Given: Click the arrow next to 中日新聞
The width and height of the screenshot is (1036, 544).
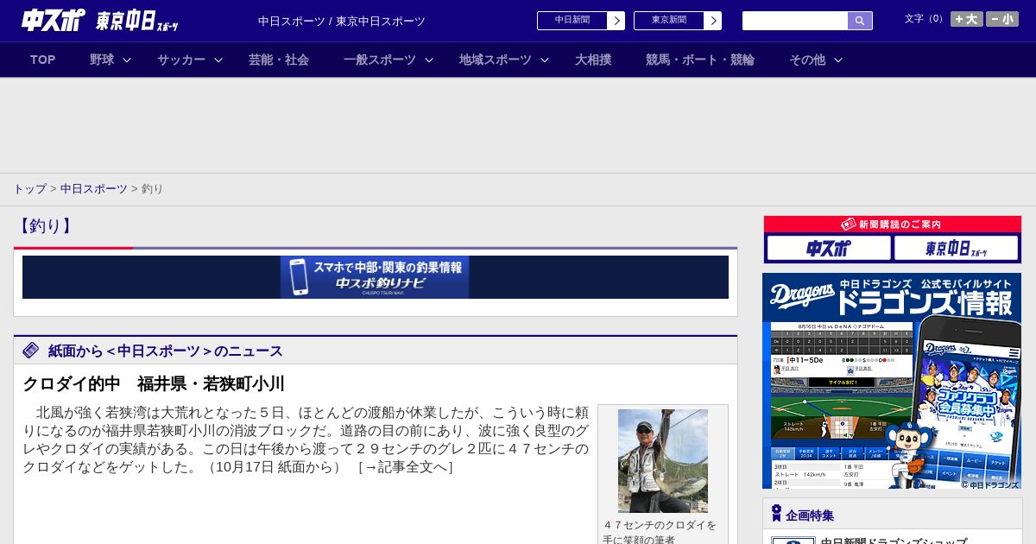Looking at the screenshot, I should [x=616, y=21].
